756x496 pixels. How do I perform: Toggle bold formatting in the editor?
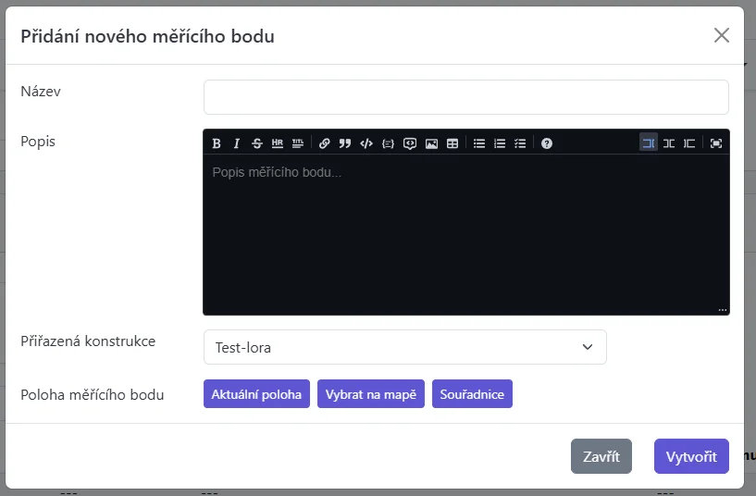pyautogui.click(x=217, y=143)
